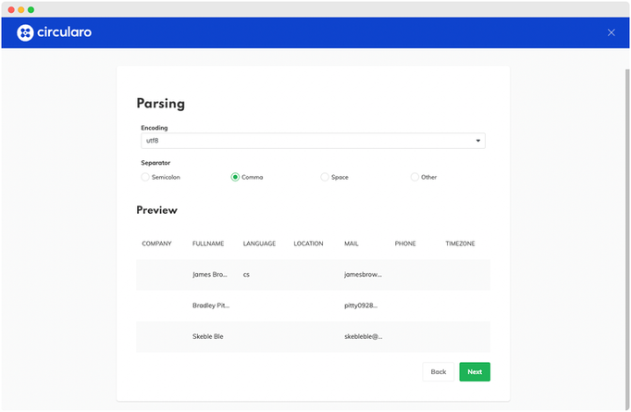Screen dimensions: 631x412
Task: Select the James Brown preview row
Action: pos(313,275)
